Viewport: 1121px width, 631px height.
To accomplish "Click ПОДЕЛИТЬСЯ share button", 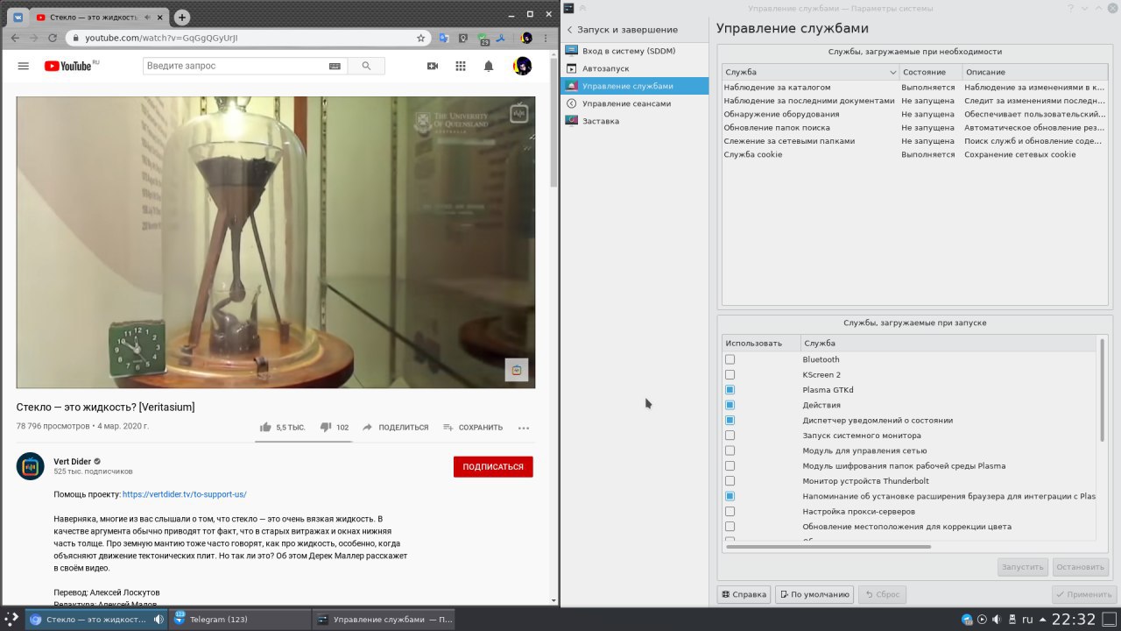I will coord(395,428).
